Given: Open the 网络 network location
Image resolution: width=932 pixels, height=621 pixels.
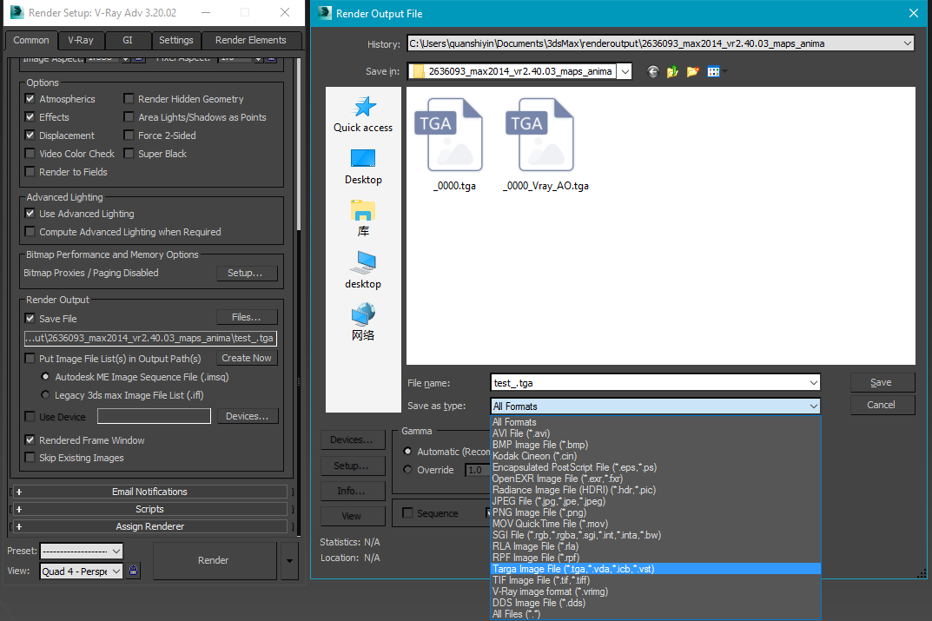Looking at the screenshot, I should (x=363, y=322).
